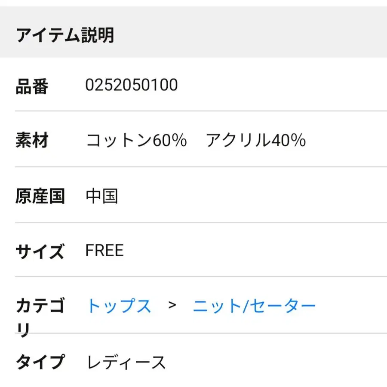Click the カテゴリ row label
The image size is (387, 387).
40,316
